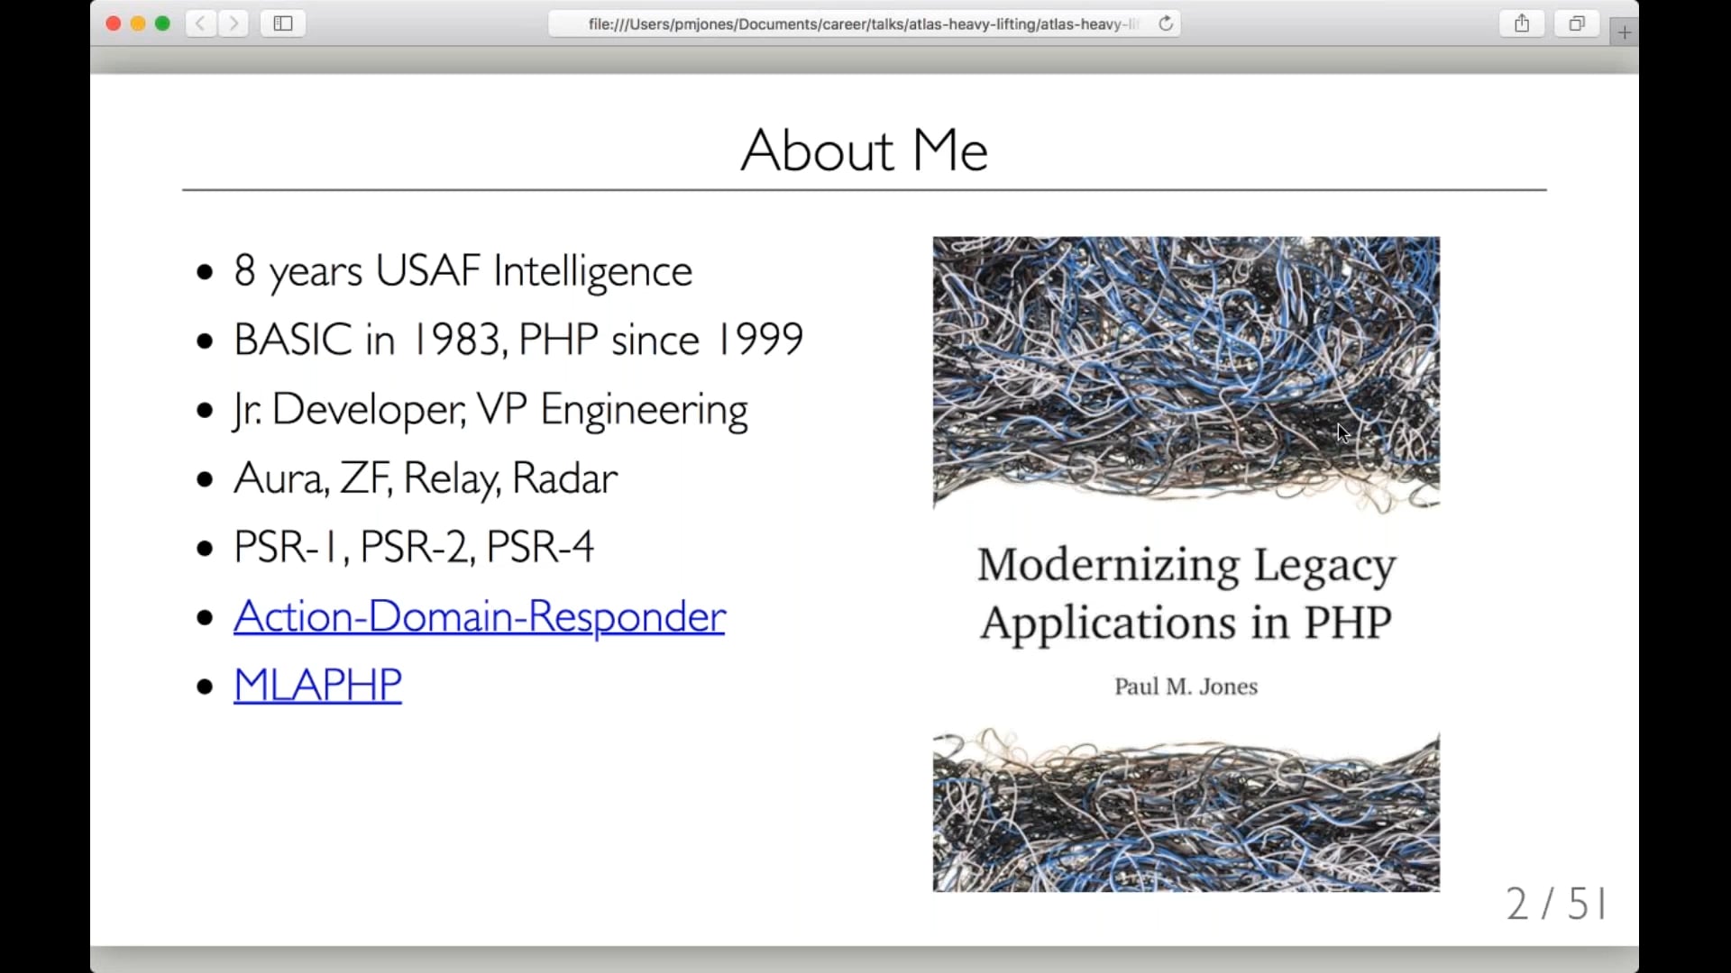Go back with Safari's back arrow
The height and width of the screenshot is (973, 1731).
pyautogui.click(x=201, y=23)
